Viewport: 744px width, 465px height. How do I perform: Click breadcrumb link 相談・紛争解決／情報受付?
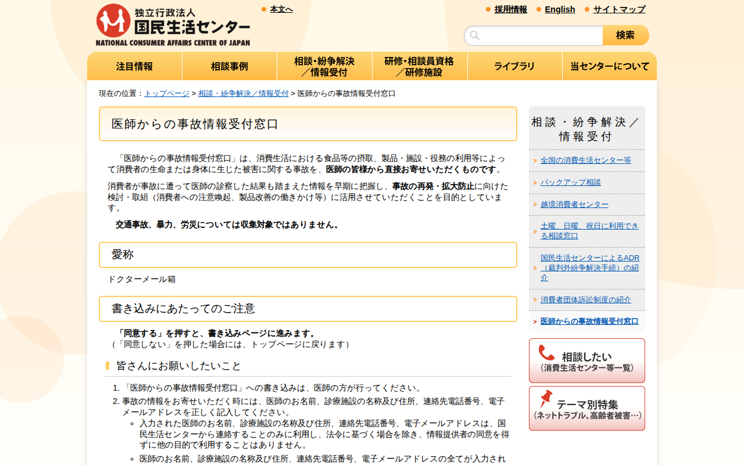click(x=244, y=94)
